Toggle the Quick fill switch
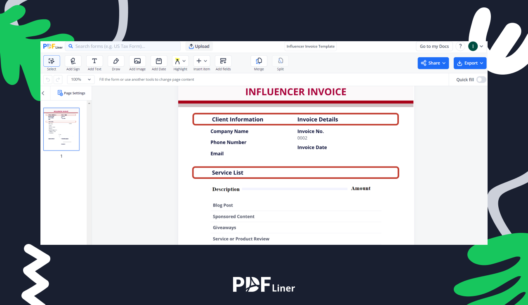Viewport: 528px width, 305px height. click(481, 80)
